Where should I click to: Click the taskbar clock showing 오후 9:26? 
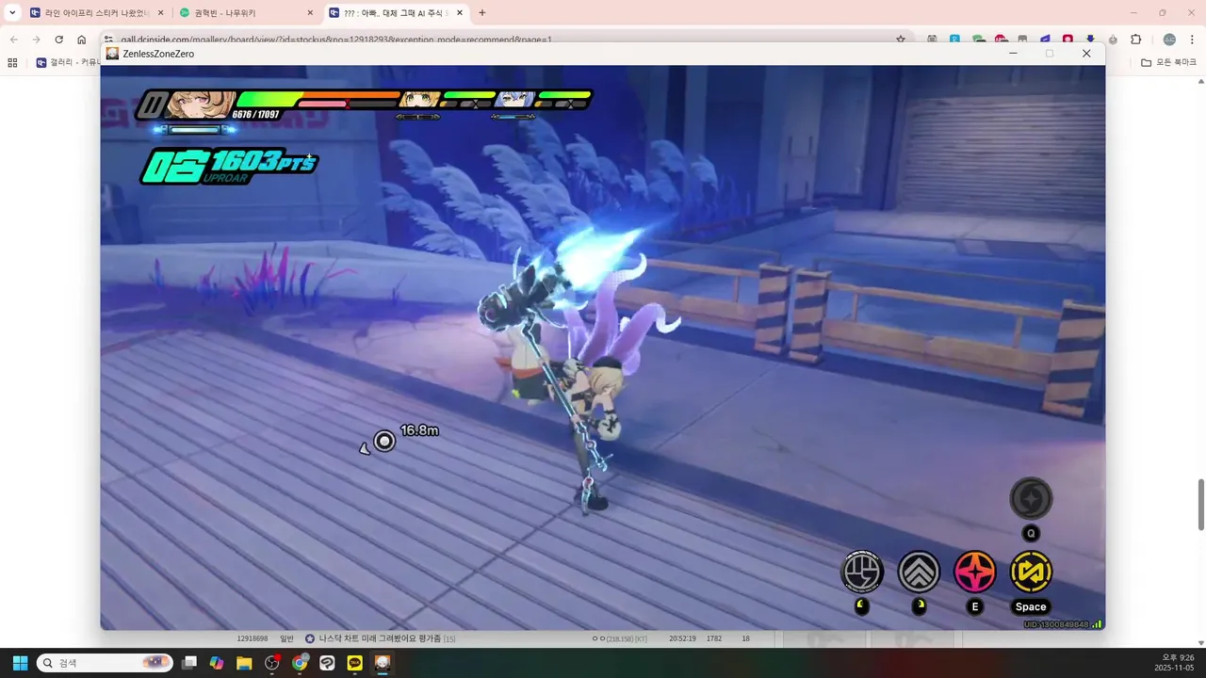[1173, 663]
